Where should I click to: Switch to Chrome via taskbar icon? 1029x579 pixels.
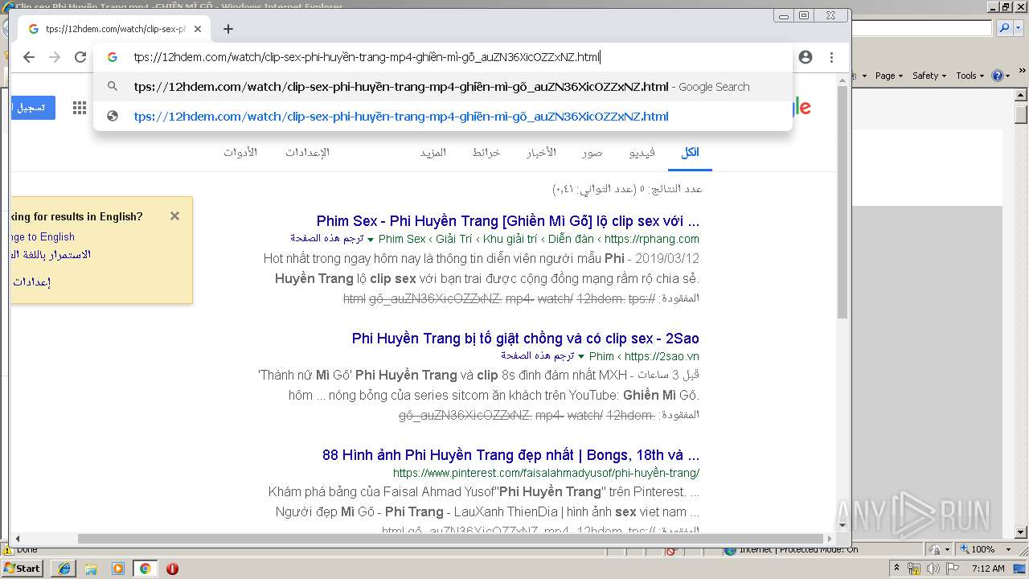coord(146,569)
